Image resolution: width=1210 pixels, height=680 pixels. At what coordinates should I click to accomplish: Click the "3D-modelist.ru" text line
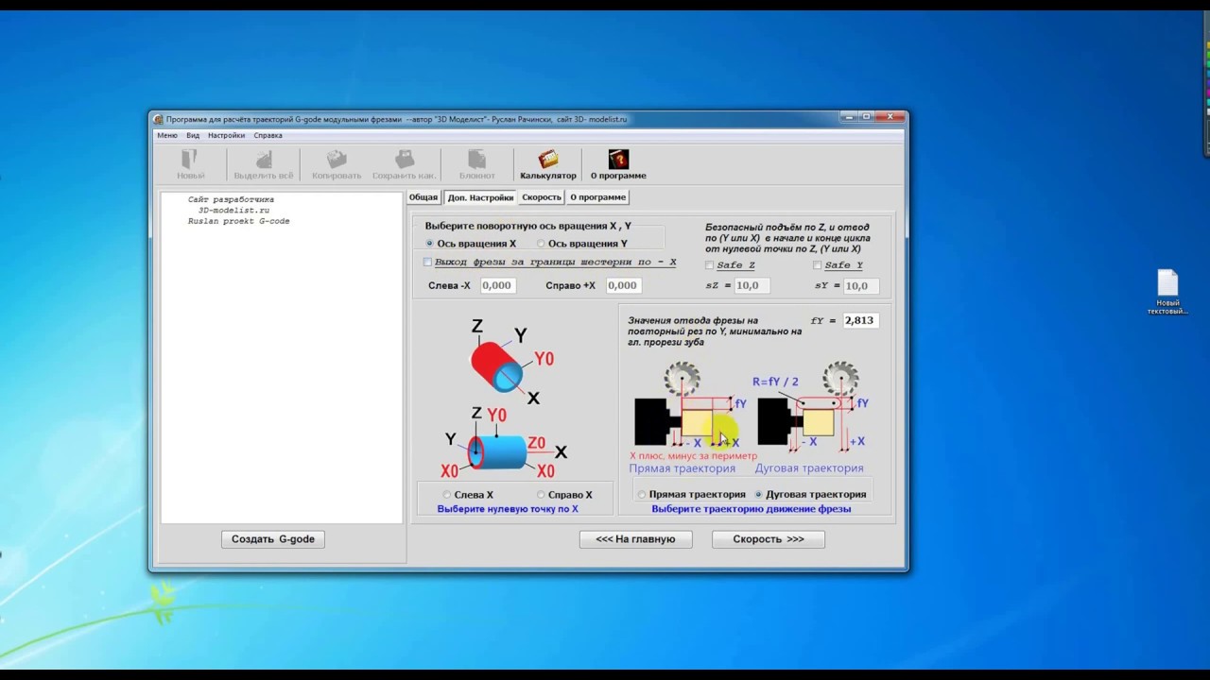233,211
